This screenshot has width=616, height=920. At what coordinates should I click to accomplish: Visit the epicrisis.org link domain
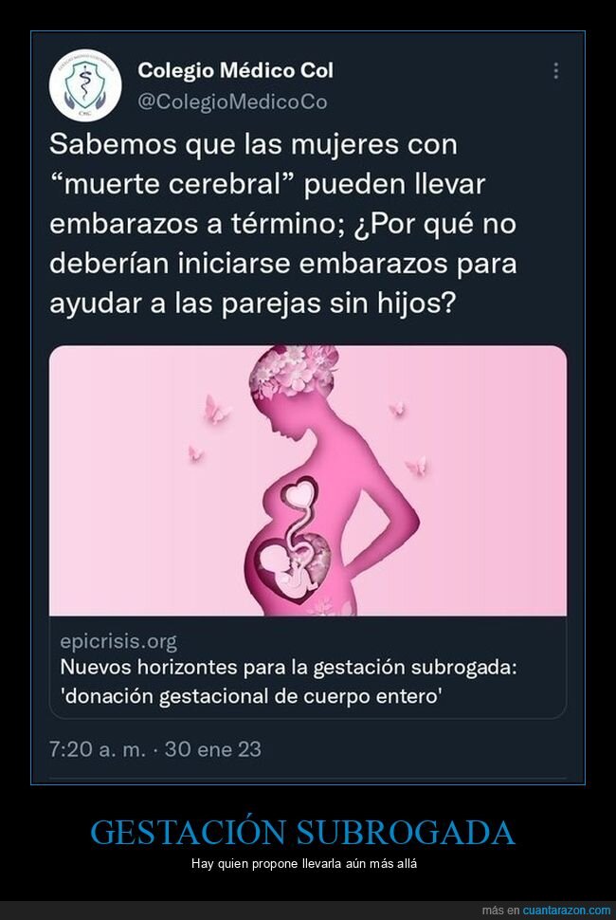(x=118, y=641)
